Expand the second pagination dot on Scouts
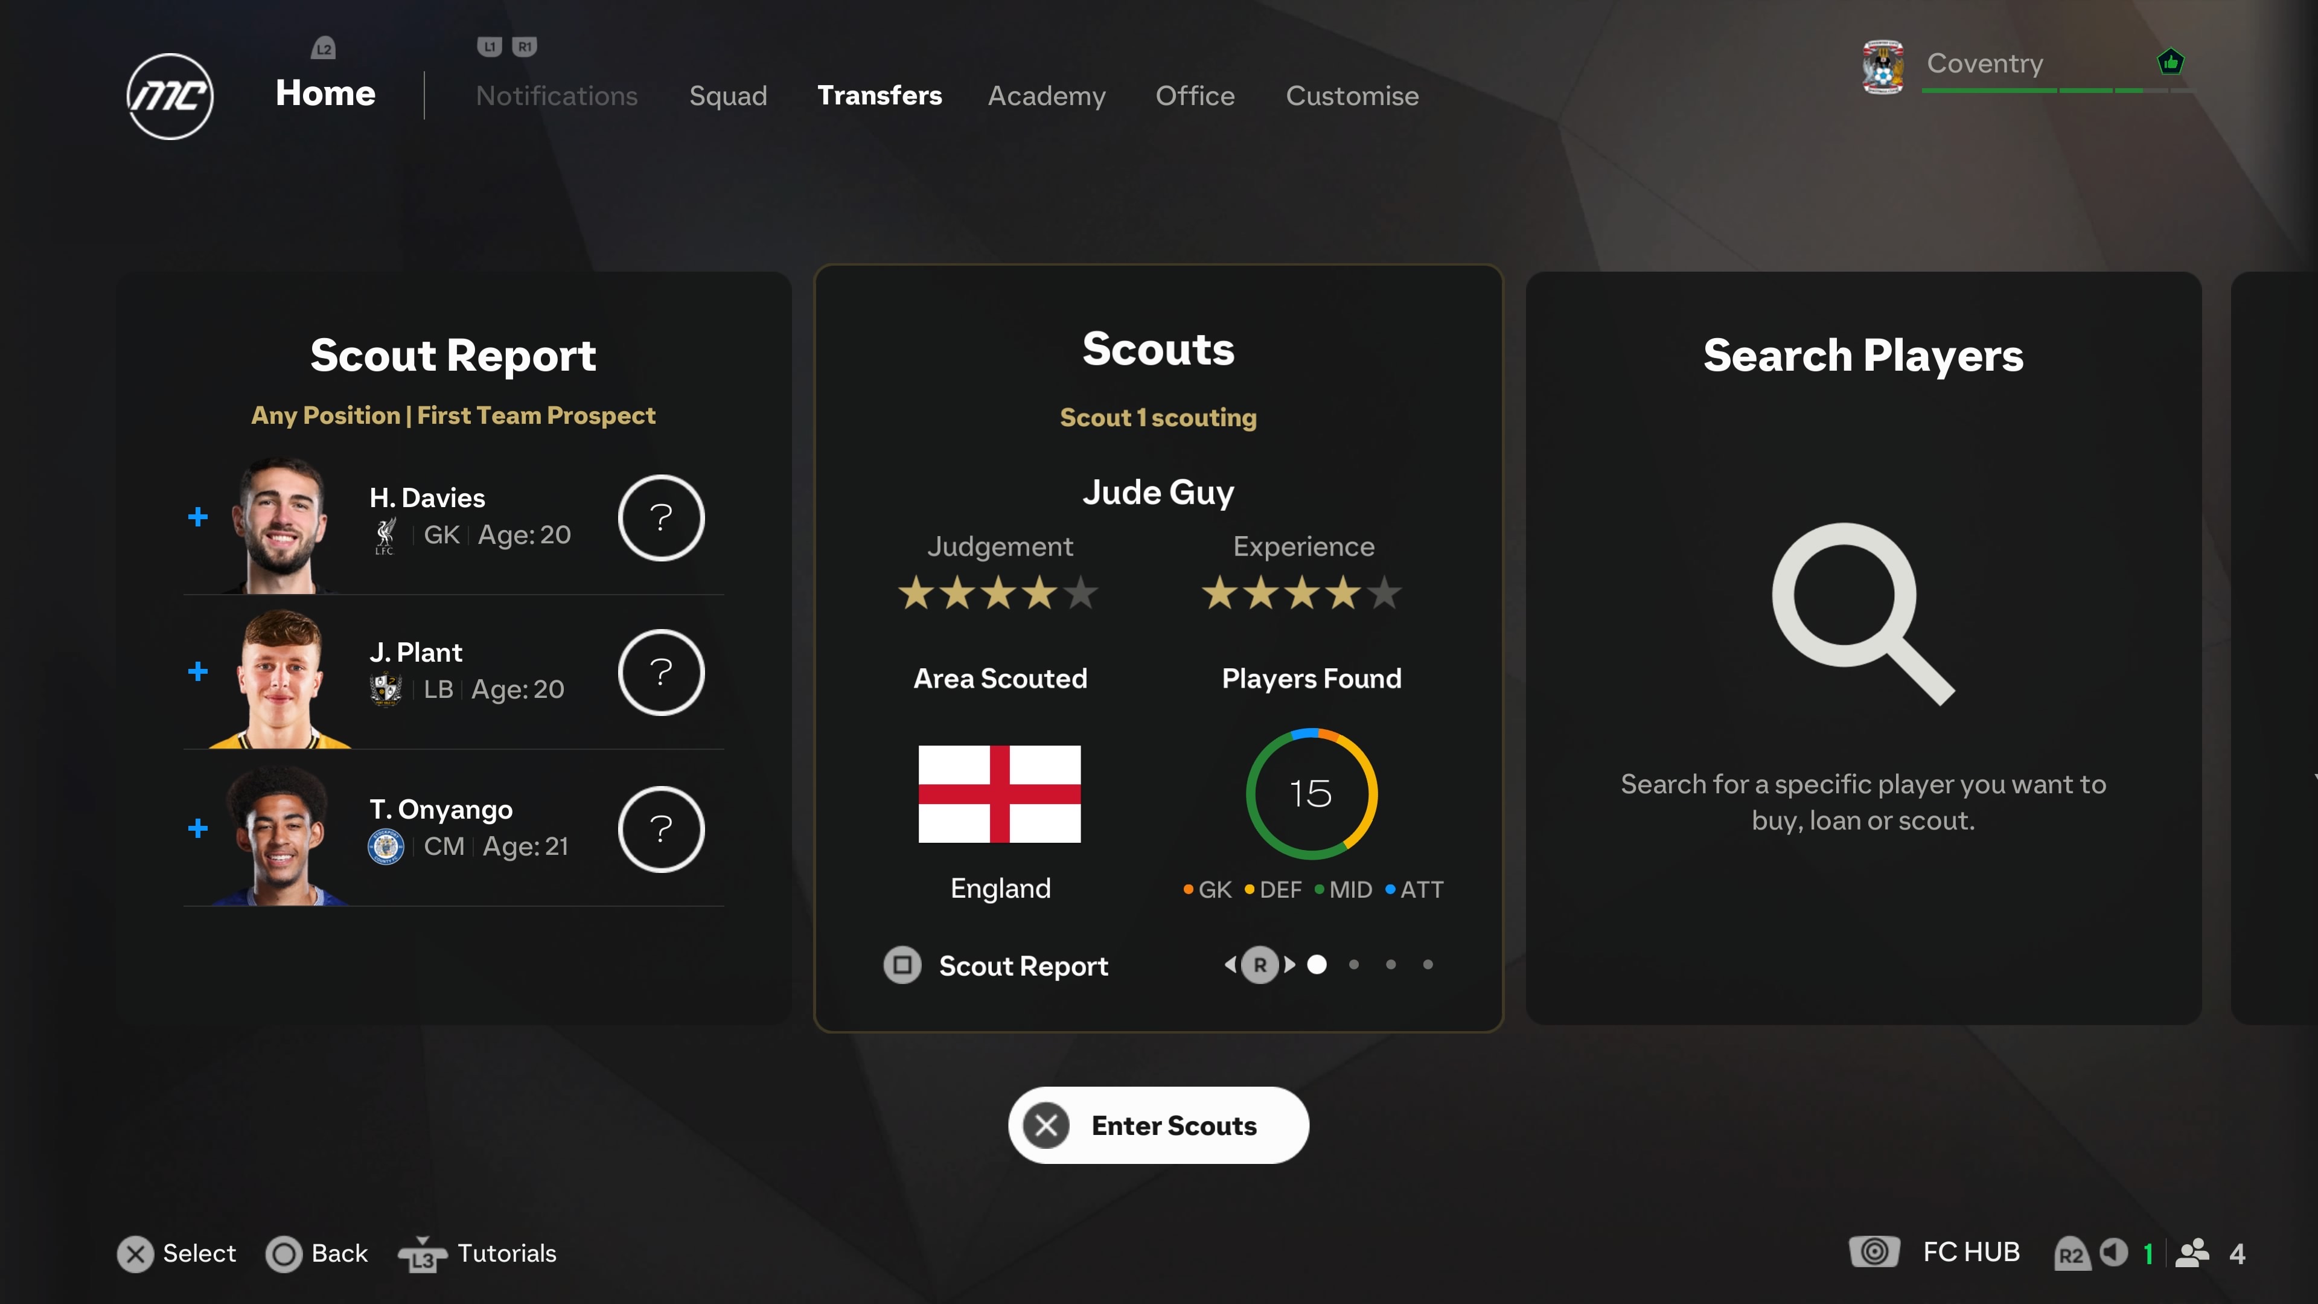 1355,964
